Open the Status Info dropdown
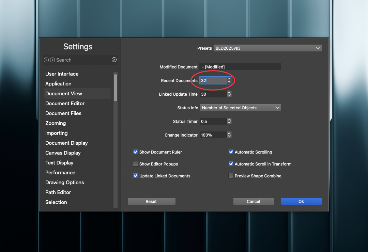Viewport: 368px width, 252px height. coord(240,108)
